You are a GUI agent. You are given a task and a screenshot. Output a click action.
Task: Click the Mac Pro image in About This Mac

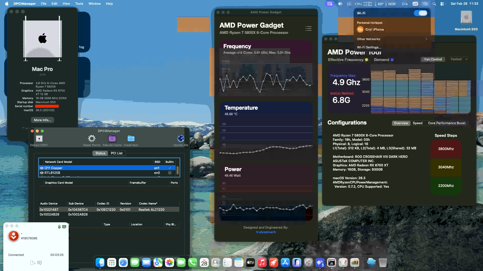tap(43, 38)
